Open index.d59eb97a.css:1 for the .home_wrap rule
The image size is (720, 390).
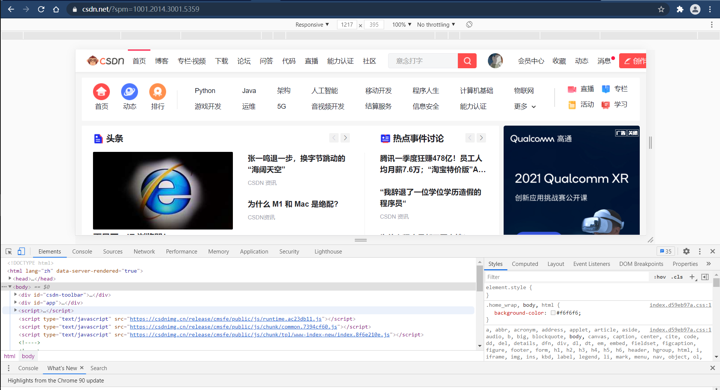coord(680,305)
